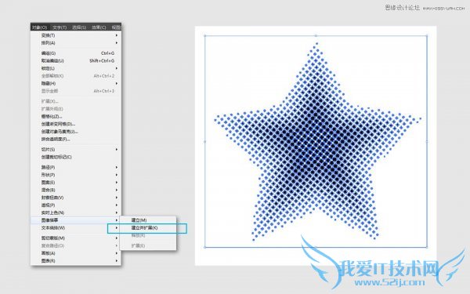Choose 创建对象马赛克(J)... object mosaic entry
The height and width of the screenshot is (294, 470).
76,132
